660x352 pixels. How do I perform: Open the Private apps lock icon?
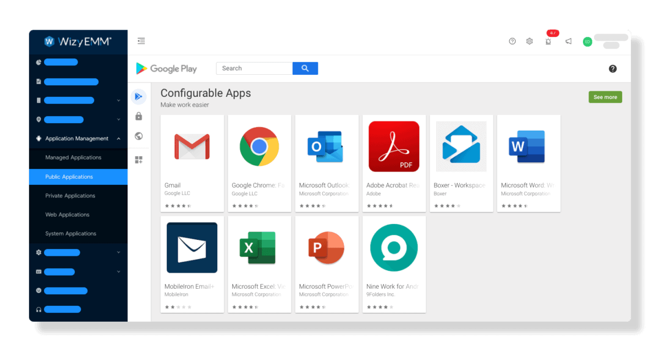[x=139, y=116]
